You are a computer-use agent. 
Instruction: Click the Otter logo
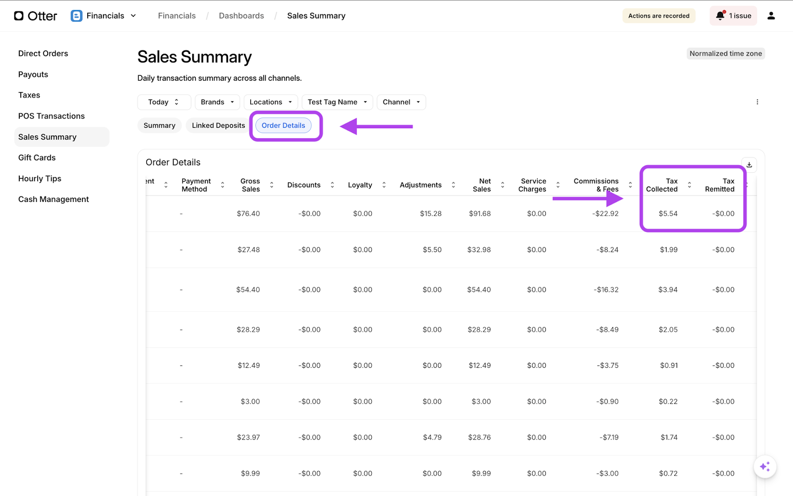coord(35,16)
